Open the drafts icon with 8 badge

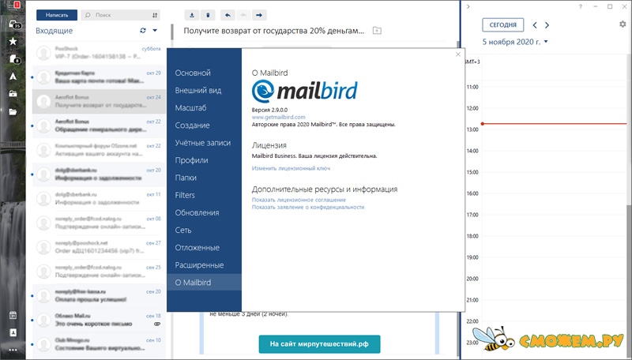14,59
